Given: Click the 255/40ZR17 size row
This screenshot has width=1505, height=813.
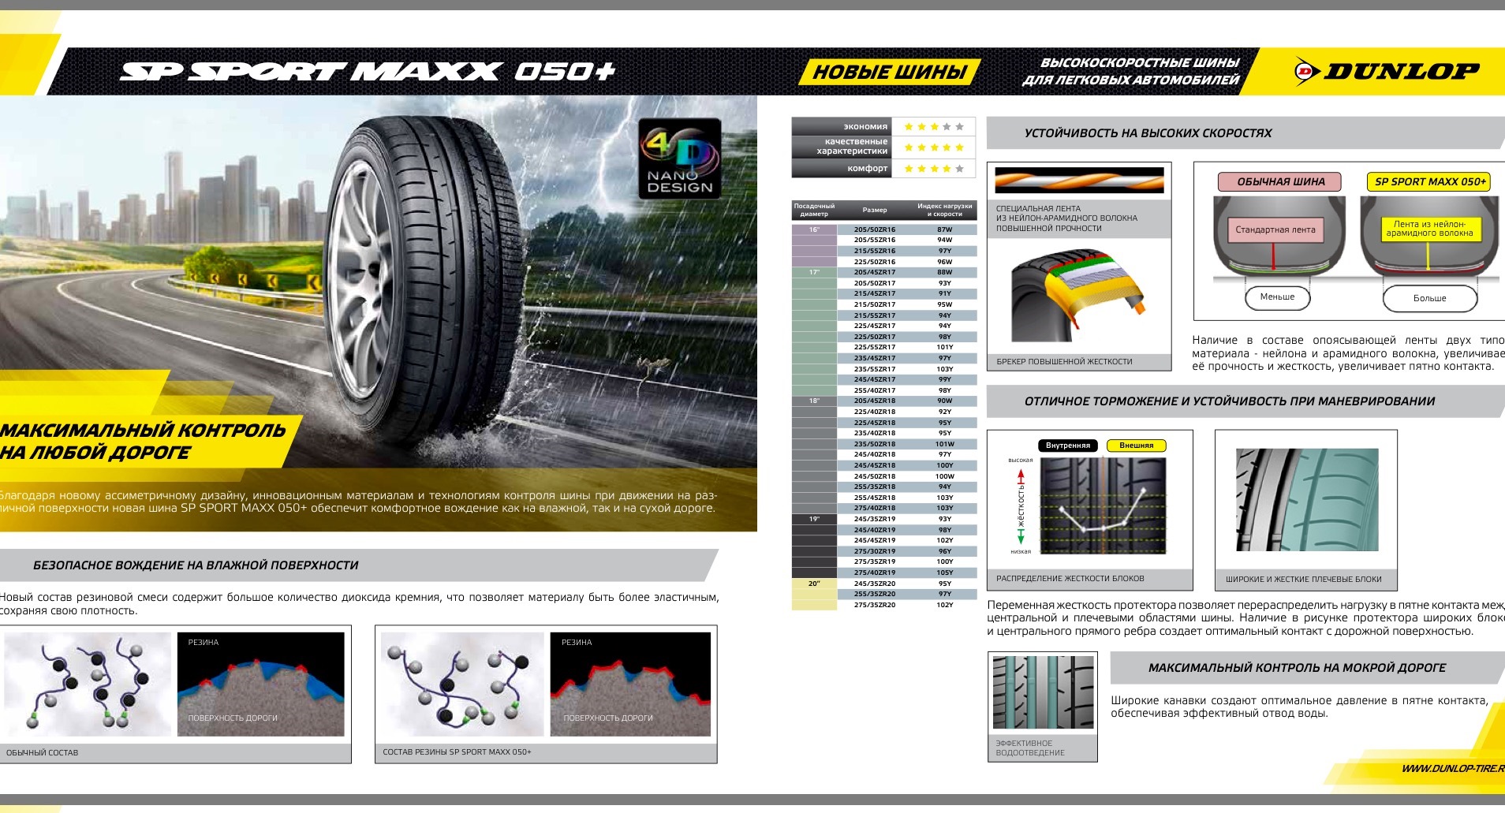Looking at the screenshot, I should point(906,390).
